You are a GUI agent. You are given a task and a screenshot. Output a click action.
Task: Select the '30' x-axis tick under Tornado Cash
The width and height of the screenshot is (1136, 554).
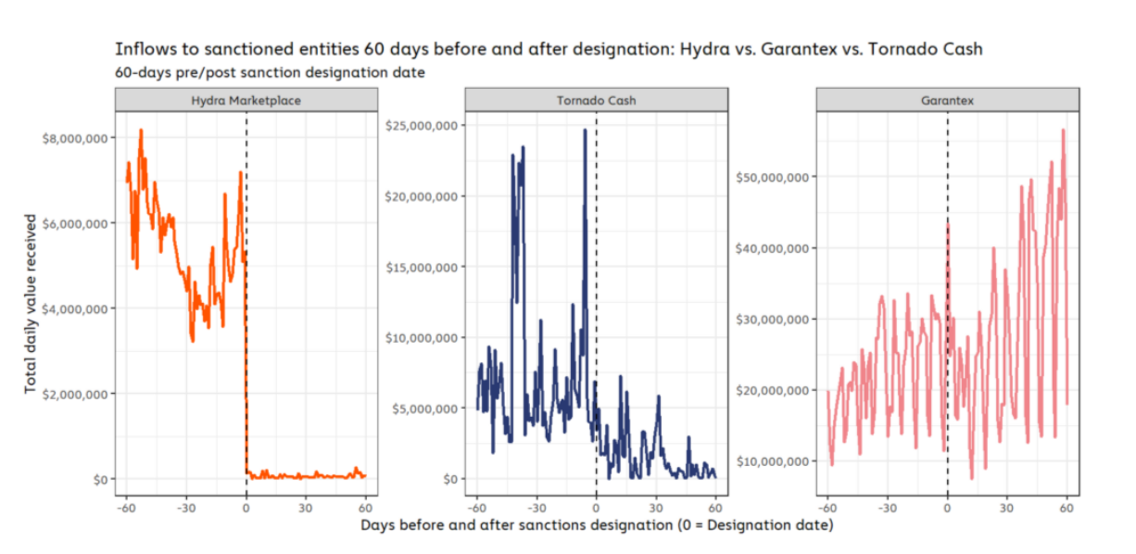coord(656,508)
